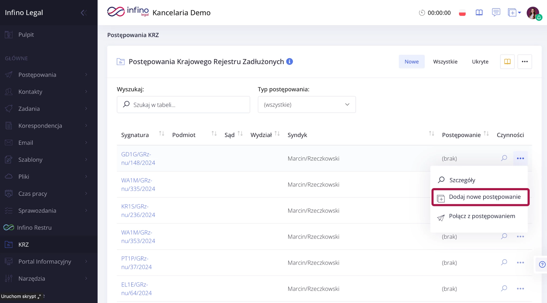Sort table by Postępowanie column

point(486,134)
